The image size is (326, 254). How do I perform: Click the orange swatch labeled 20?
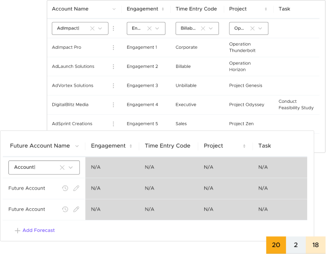point(276,245)
